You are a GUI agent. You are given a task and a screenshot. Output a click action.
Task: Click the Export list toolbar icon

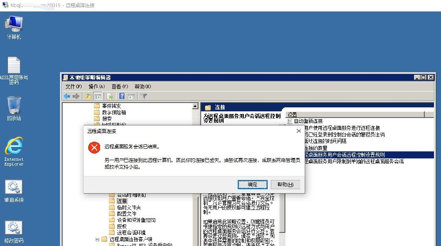click(110, 96)
